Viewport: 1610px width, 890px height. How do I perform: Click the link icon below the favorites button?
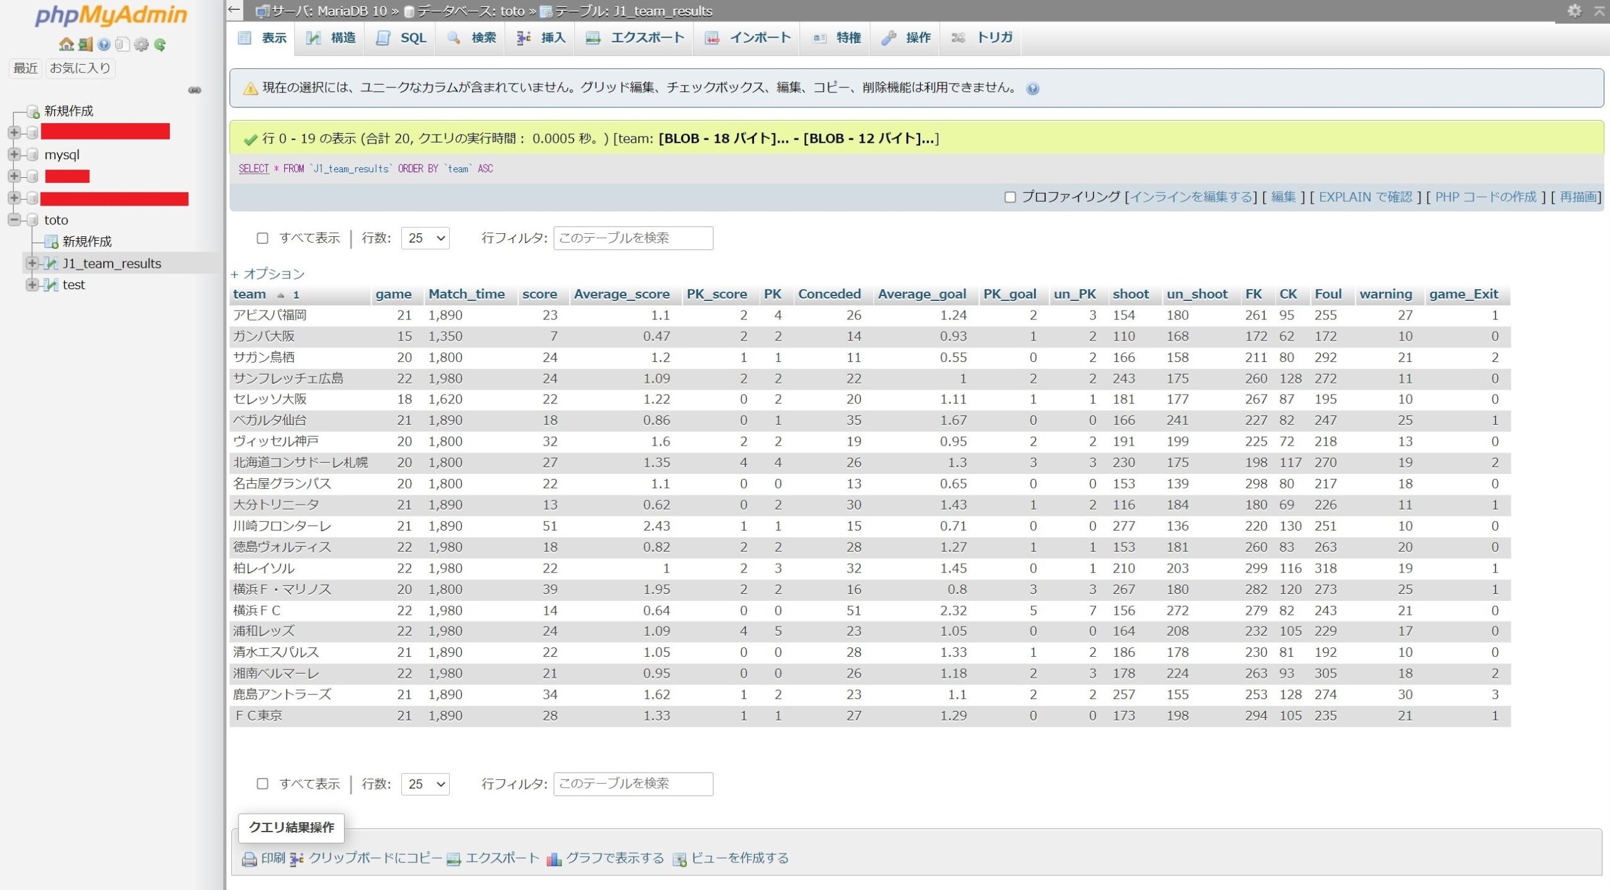[194, 90]
